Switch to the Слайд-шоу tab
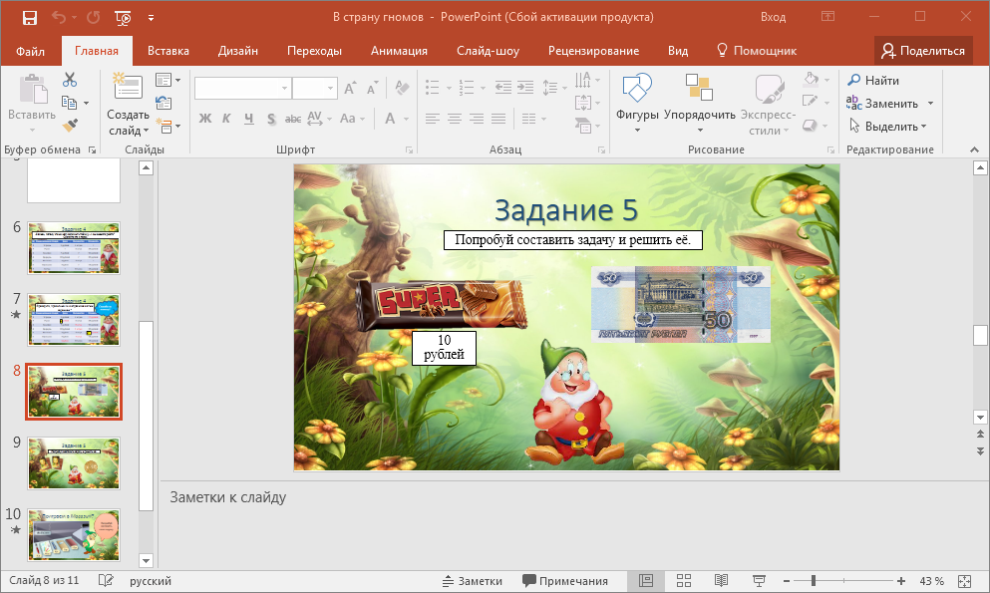This screenshot has height=593, width=990. tap(489, 51)
